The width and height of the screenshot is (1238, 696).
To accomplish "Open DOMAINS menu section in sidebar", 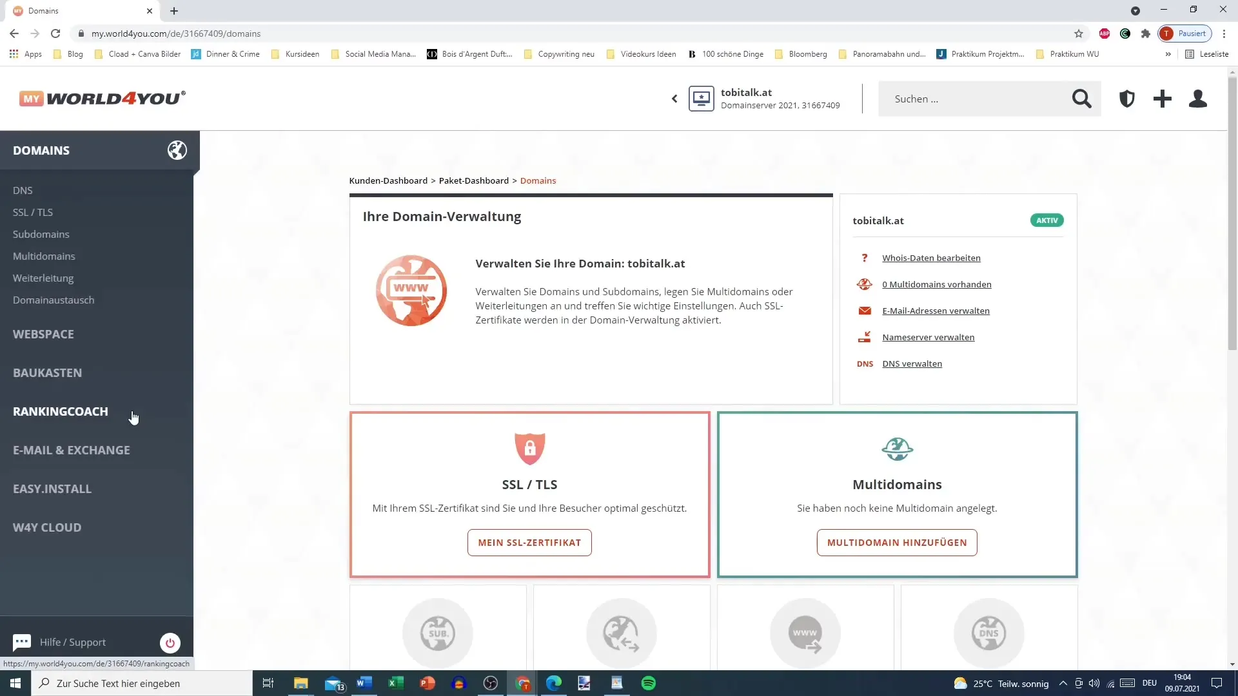I will [41, 150].
